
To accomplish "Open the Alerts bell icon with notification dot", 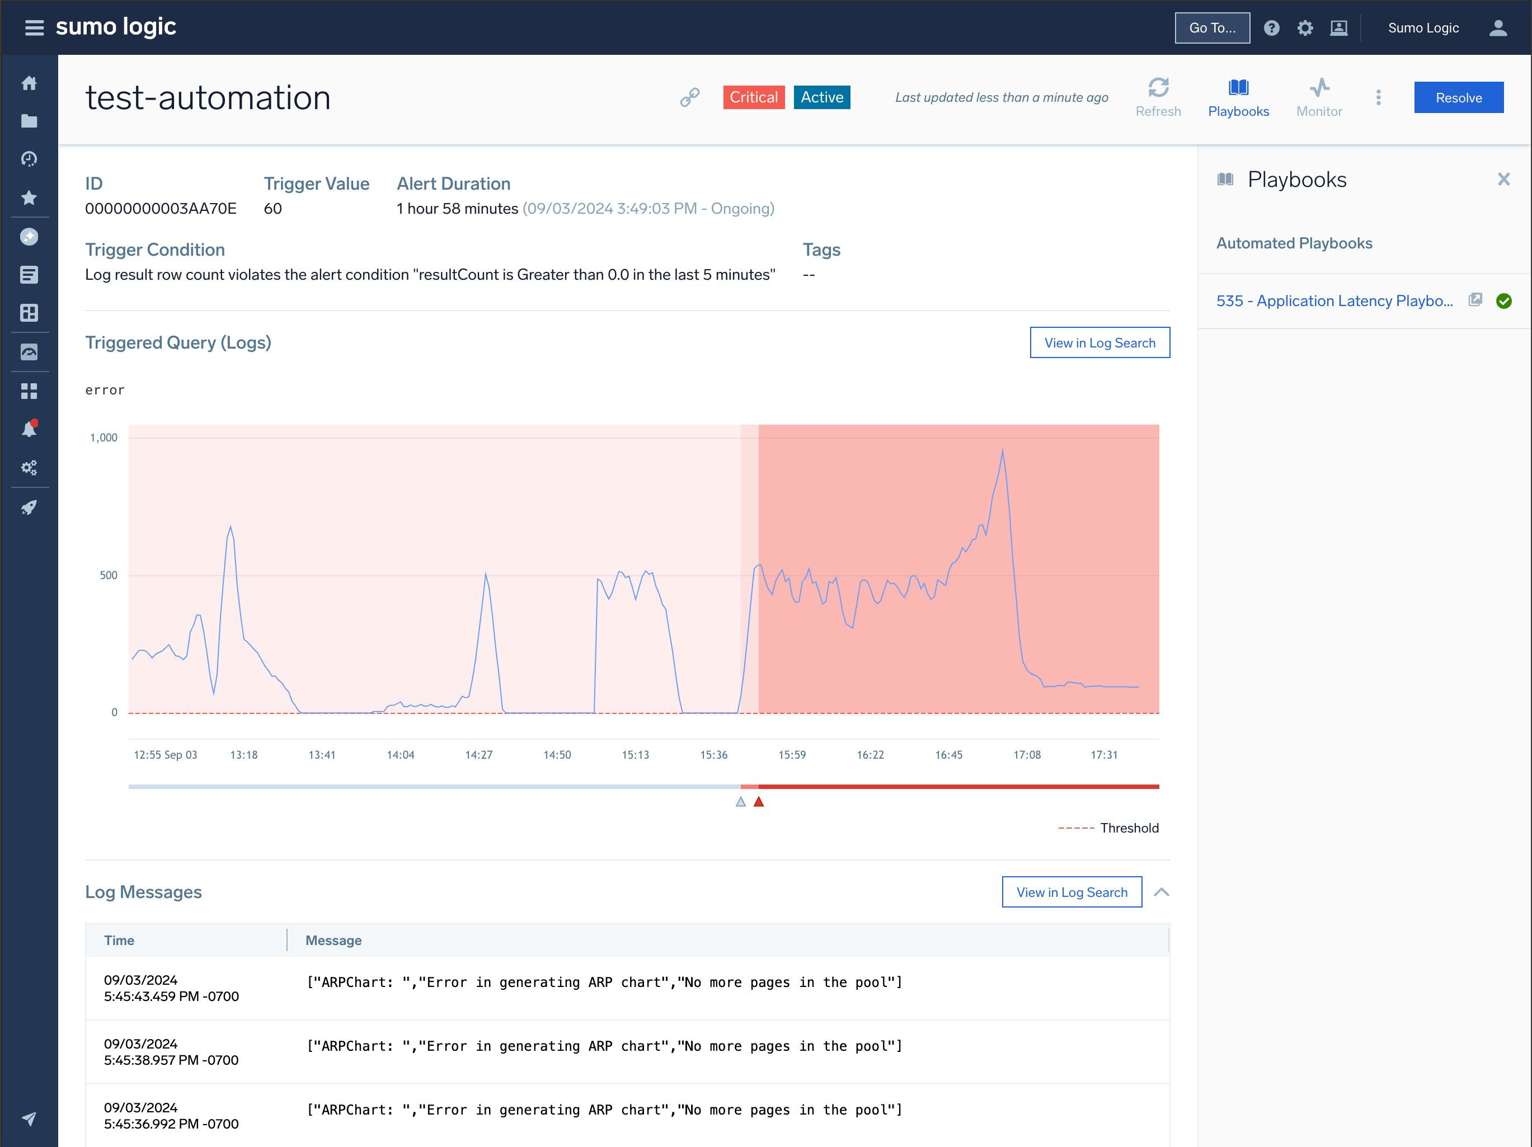I will point(30,428).
